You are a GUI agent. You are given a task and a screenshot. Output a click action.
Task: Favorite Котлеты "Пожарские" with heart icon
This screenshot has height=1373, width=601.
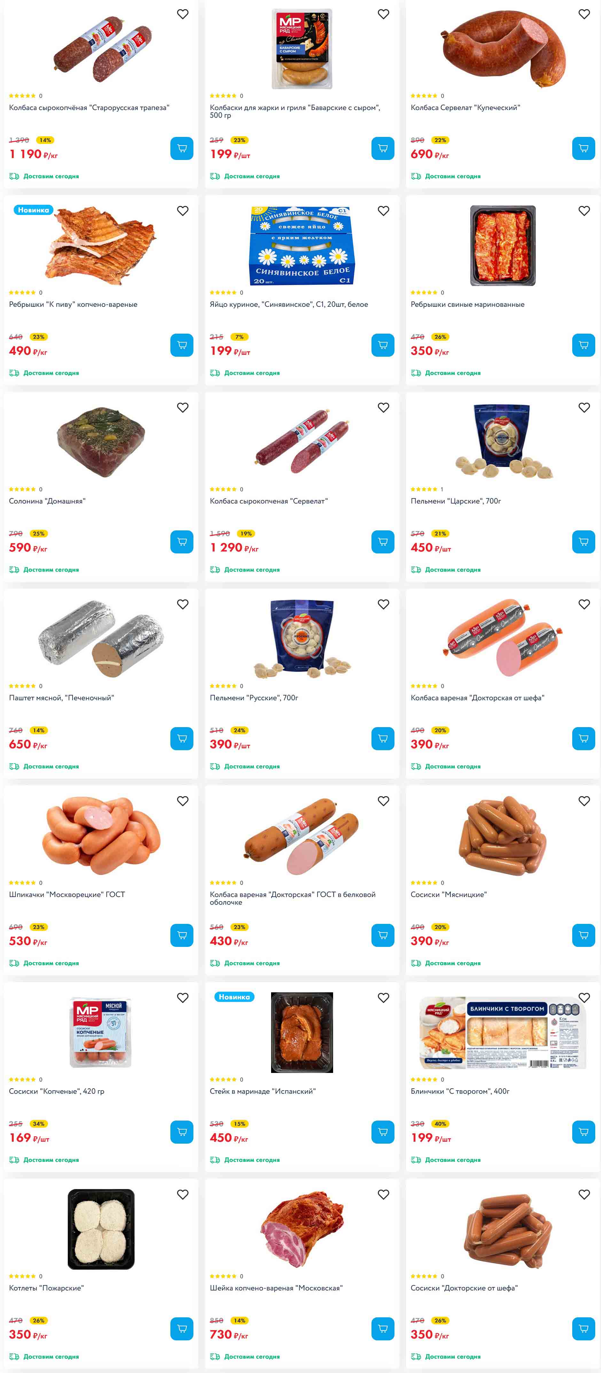point(183,1194)
